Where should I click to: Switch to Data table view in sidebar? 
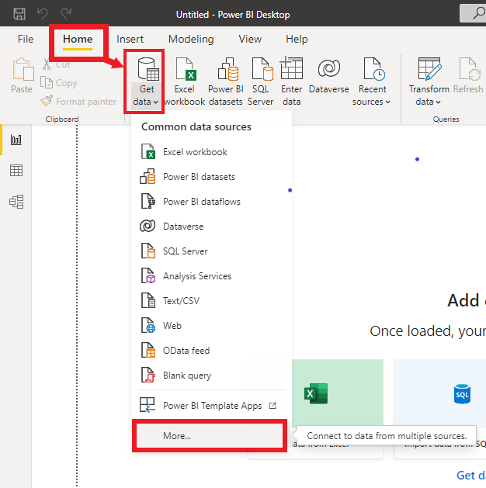click(x=16, y=171)
